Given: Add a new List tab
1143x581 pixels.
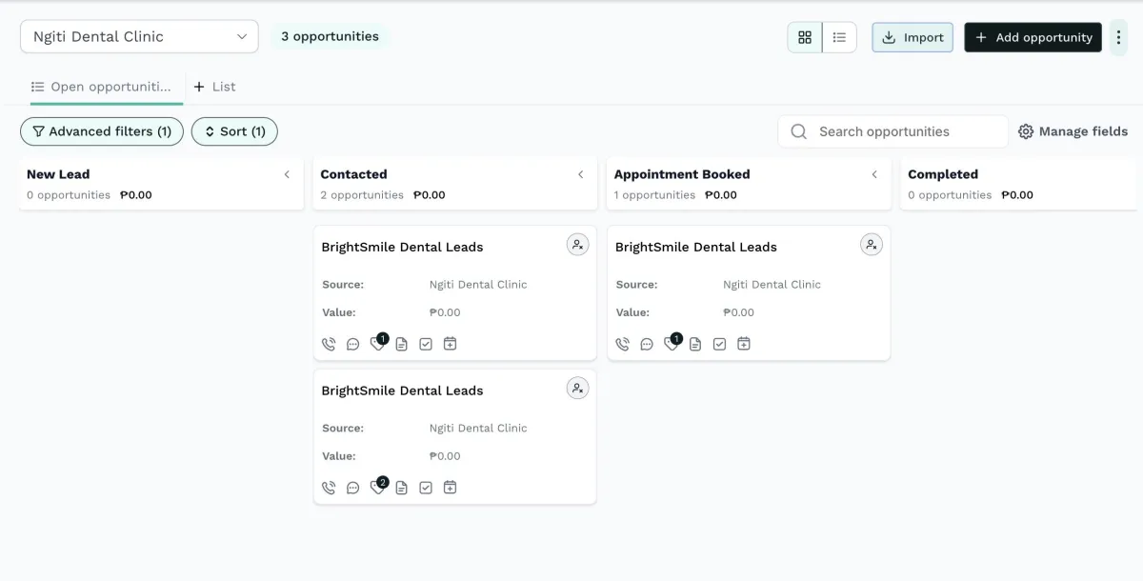Looking at the screenshot, I should (x=214, y=87).
